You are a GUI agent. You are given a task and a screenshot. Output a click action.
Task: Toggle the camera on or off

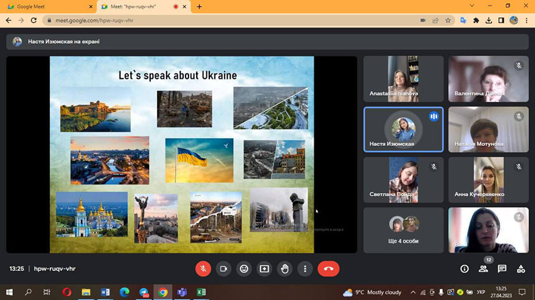224,269
